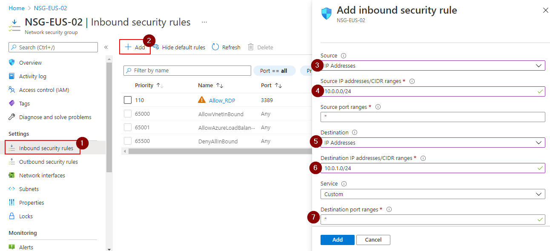Toggle checkbox for priority 65000 rule
Image resolution: width=550 pixels, height=251 pixels.
(x=128, y=114)
